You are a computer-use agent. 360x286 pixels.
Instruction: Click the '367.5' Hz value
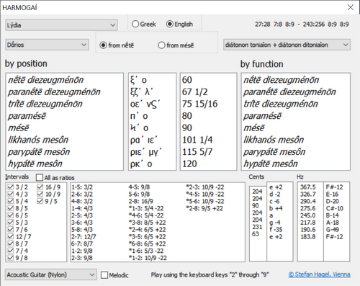pos(308,187)
